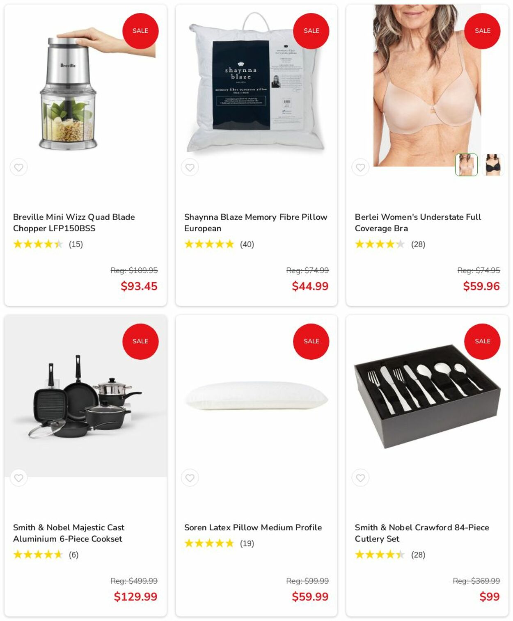
Task: Open Breville Mini Wizz Quad Blade Chopper link
Action: pyautogui.click(x=74, y=223)
